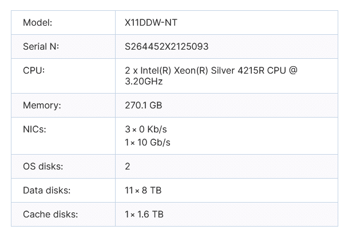Select the X11DDW-NT model value
The width and height of the screenshot is (348, 238).
(151, 23)
